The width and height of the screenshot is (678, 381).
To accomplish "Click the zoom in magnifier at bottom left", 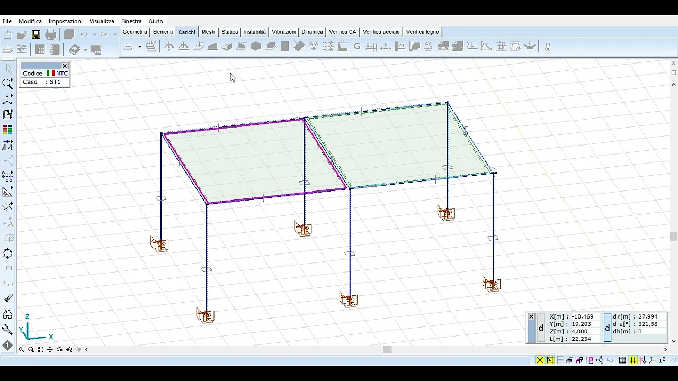I will click(x=22, y=350).
